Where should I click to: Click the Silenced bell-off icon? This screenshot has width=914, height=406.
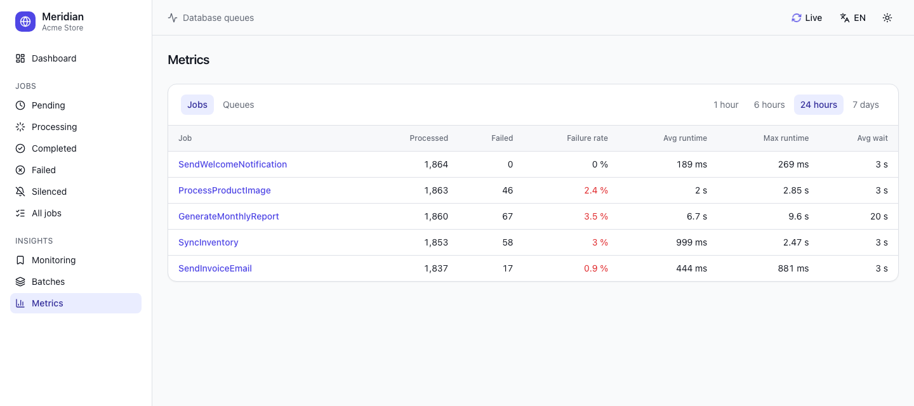tap(20, 192)
